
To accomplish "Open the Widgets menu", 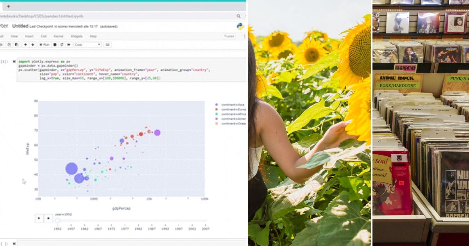I will click(76, 37).
